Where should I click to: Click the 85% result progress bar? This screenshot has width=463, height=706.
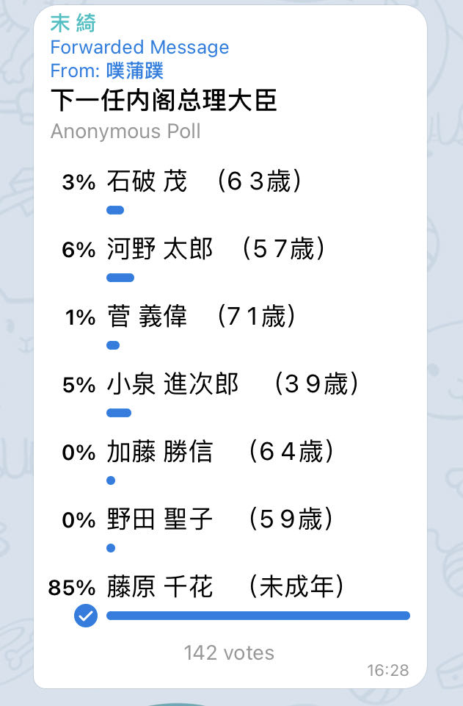[x=258, y=616]
